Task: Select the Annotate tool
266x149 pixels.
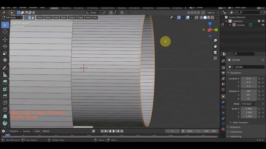Action: click(x=5, y=68)
